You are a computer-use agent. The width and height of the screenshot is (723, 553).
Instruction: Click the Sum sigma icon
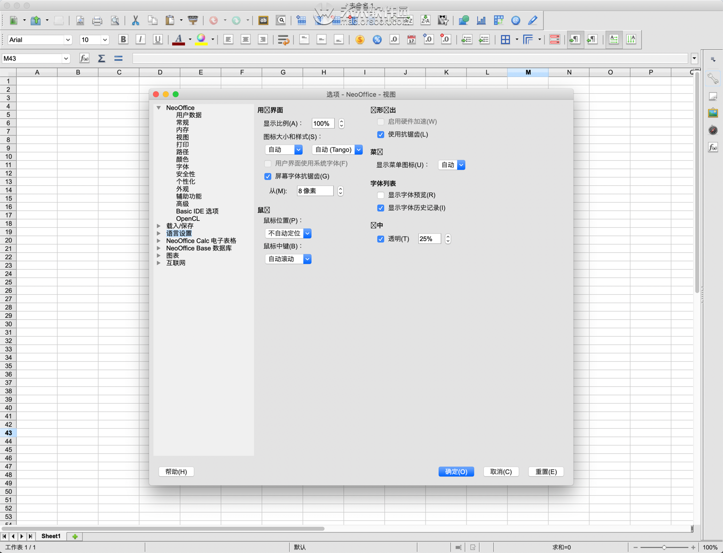(x=101, y=58)
